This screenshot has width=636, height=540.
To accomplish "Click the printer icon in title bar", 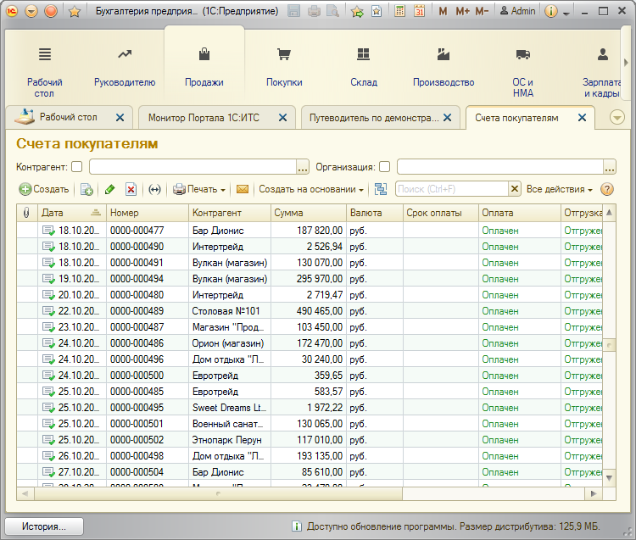I will pos(314,11).
